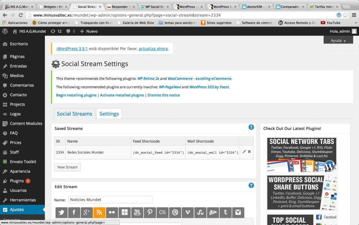Open help for Edit Stream question mark

pyautogui.click(x=251, y=185)
